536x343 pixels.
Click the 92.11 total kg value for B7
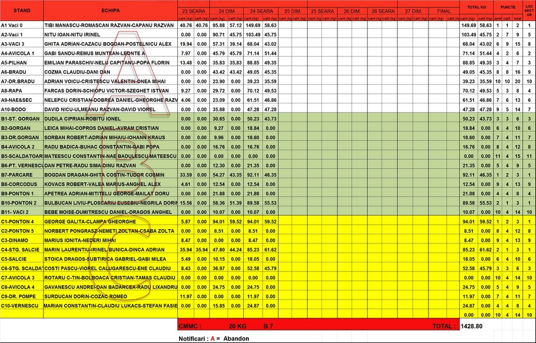tap(468, 174)
